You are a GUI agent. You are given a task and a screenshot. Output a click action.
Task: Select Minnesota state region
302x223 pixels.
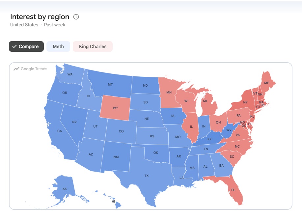point(169,93)
